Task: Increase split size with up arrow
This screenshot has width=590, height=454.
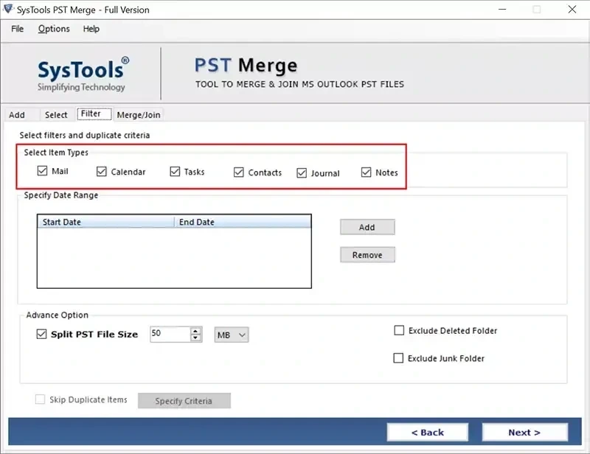Action: pos(195,331)
